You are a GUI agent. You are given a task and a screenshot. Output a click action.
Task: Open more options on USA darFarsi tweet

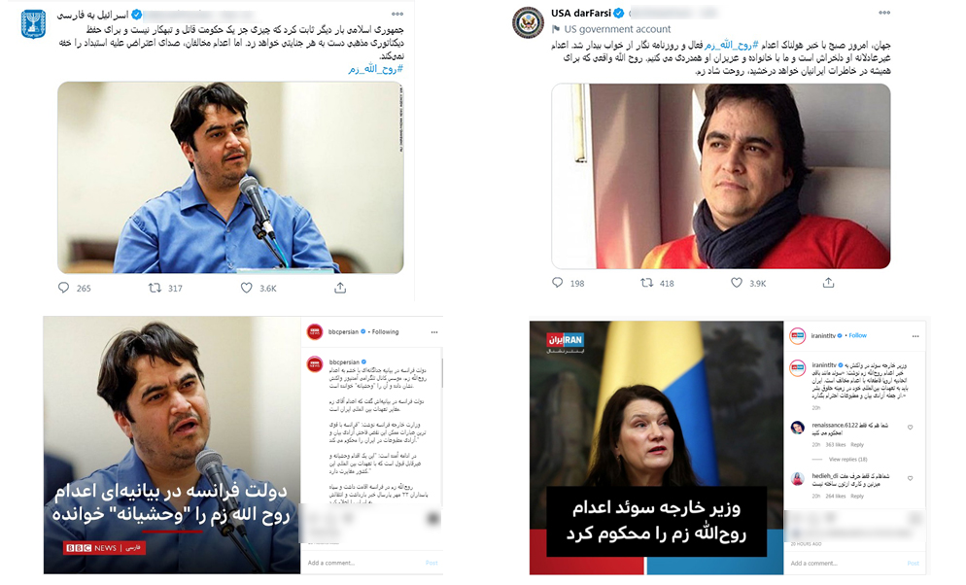tap(884, 13)
